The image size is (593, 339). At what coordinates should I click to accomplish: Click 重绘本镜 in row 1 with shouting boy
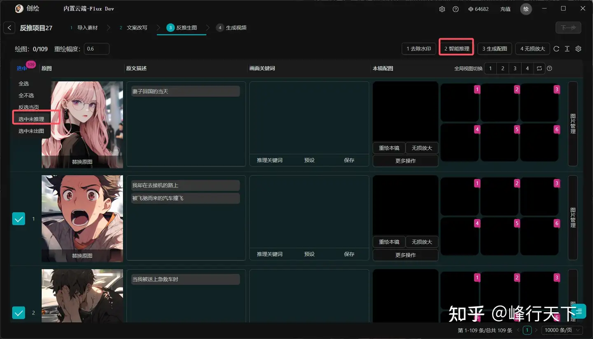[389, 242]
